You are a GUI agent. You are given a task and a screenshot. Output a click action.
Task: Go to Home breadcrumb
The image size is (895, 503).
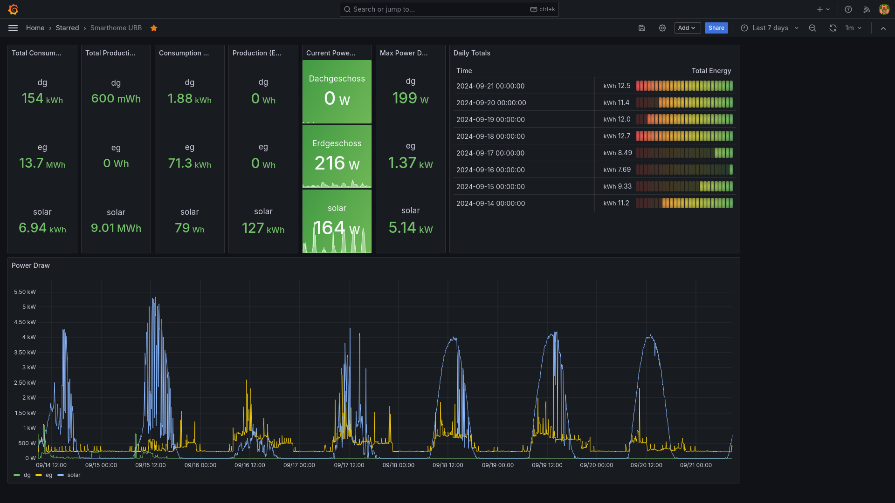click(x=35, y=28)
